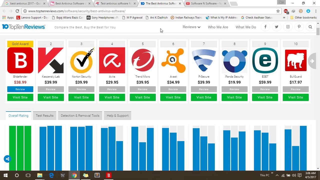Open the Bitdefender product logo
This screenshot has width=320, height=180.
tap(20, 60)
